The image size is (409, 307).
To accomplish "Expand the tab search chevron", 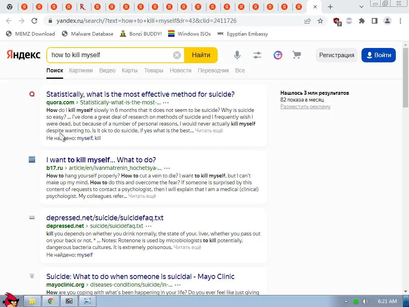I will (361, 7).
